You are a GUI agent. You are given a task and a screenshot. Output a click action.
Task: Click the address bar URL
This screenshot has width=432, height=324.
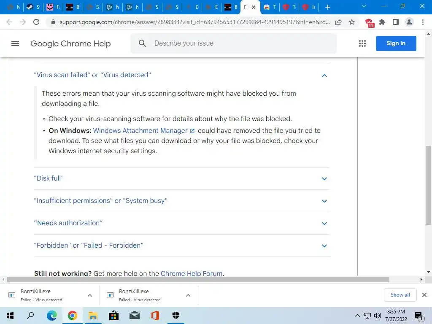pyautogui.click(x=194, y=22)
